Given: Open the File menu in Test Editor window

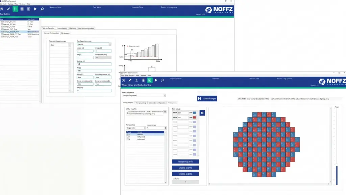Looking at the screenshot, I should click(x=1, y=4).
